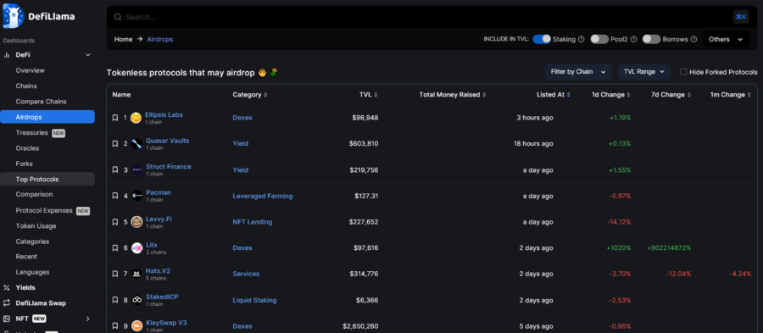
Task: Click the KlaySwap V3 protocol logo
Action: [x=136, y=325]
